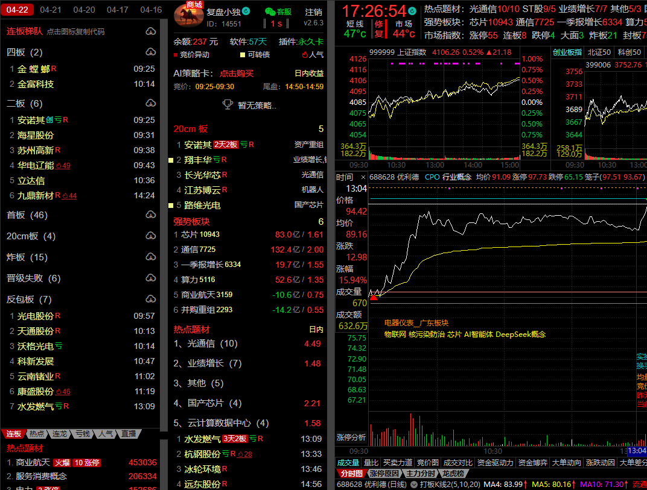Image resolution: width=647 pixels, height=490 pixels.
Task: Expand the 首板 (46) group
Action: 27,215
